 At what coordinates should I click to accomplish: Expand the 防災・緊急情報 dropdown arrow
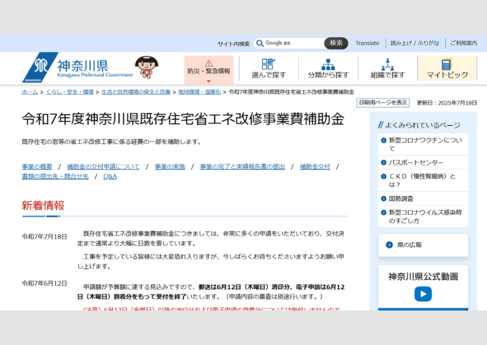pyautogui.click(x=209, y=81)
